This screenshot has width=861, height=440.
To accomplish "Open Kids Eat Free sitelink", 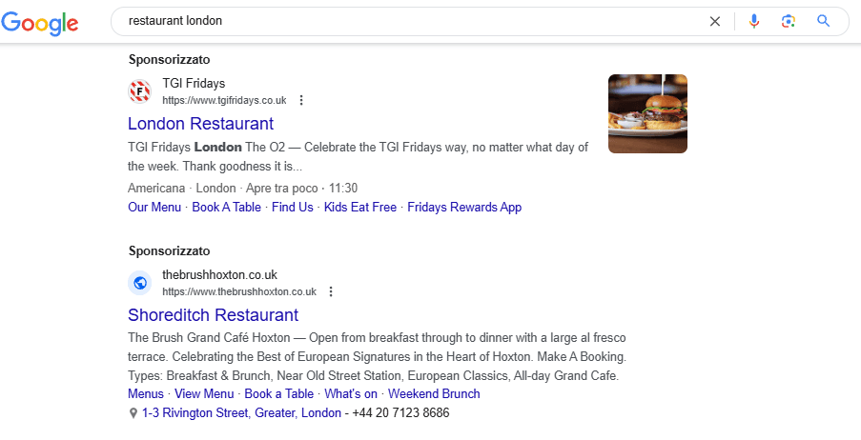I will (360, 208).
